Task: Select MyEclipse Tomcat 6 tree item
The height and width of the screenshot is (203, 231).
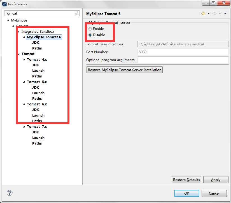Action: [44, 37]
